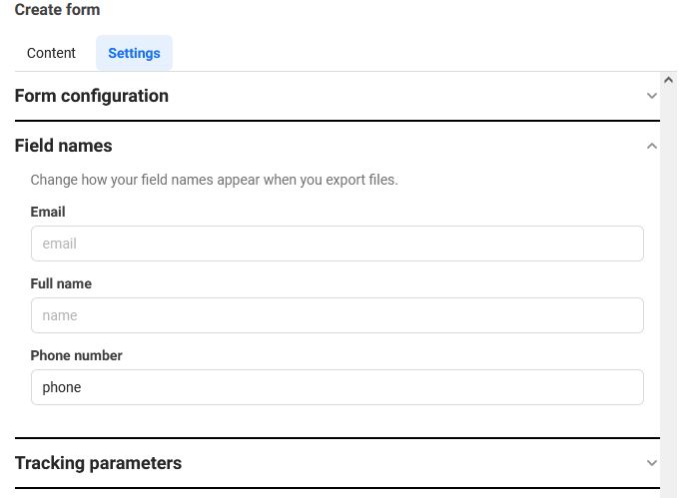Switch to the Content tab
The image size is (681, 498).
click(x=51, y=53)
